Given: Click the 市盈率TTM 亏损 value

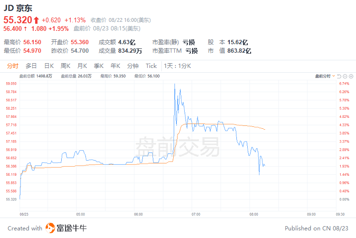Looking at the screenshot, I should (192, 51).
